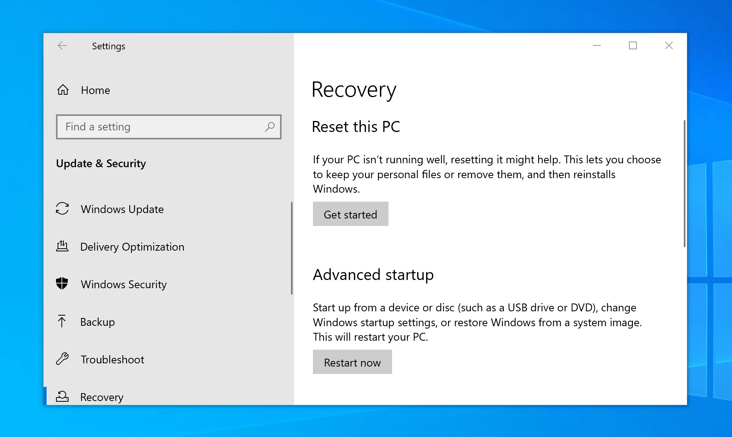Maximize the Settings window
The width and height of the screenshot is (732, 437).
click(x=633, y=46)
